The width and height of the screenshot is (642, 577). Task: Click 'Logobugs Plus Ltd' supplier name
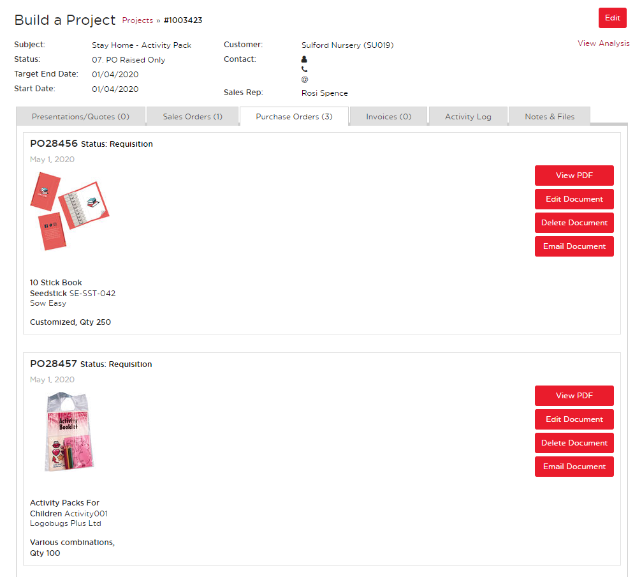pos(66,523)
